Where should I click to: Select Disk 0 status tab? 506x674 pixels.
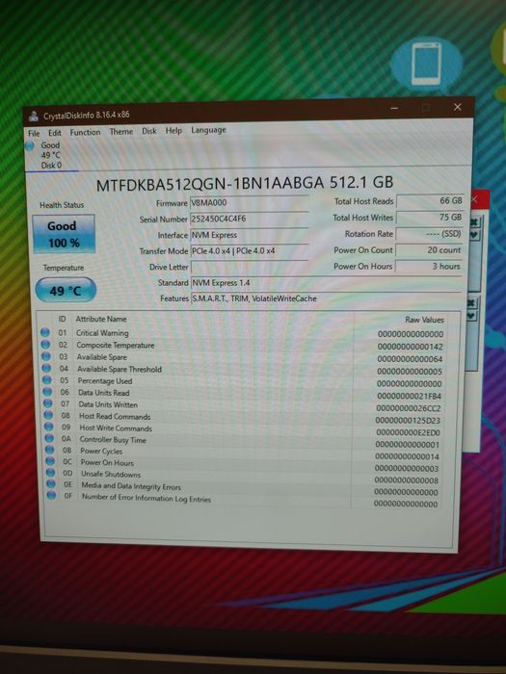[51, 155]
